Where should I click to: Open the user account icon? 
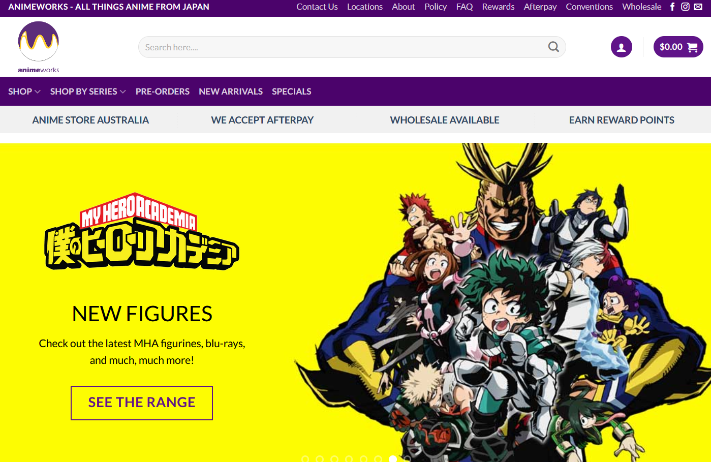621,47
